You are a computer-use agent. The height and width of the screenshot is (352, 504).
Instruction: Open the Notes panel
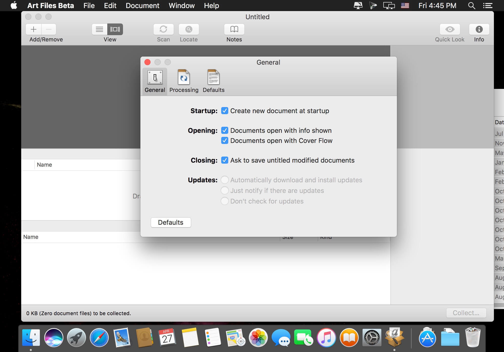[x=234, y=29]
